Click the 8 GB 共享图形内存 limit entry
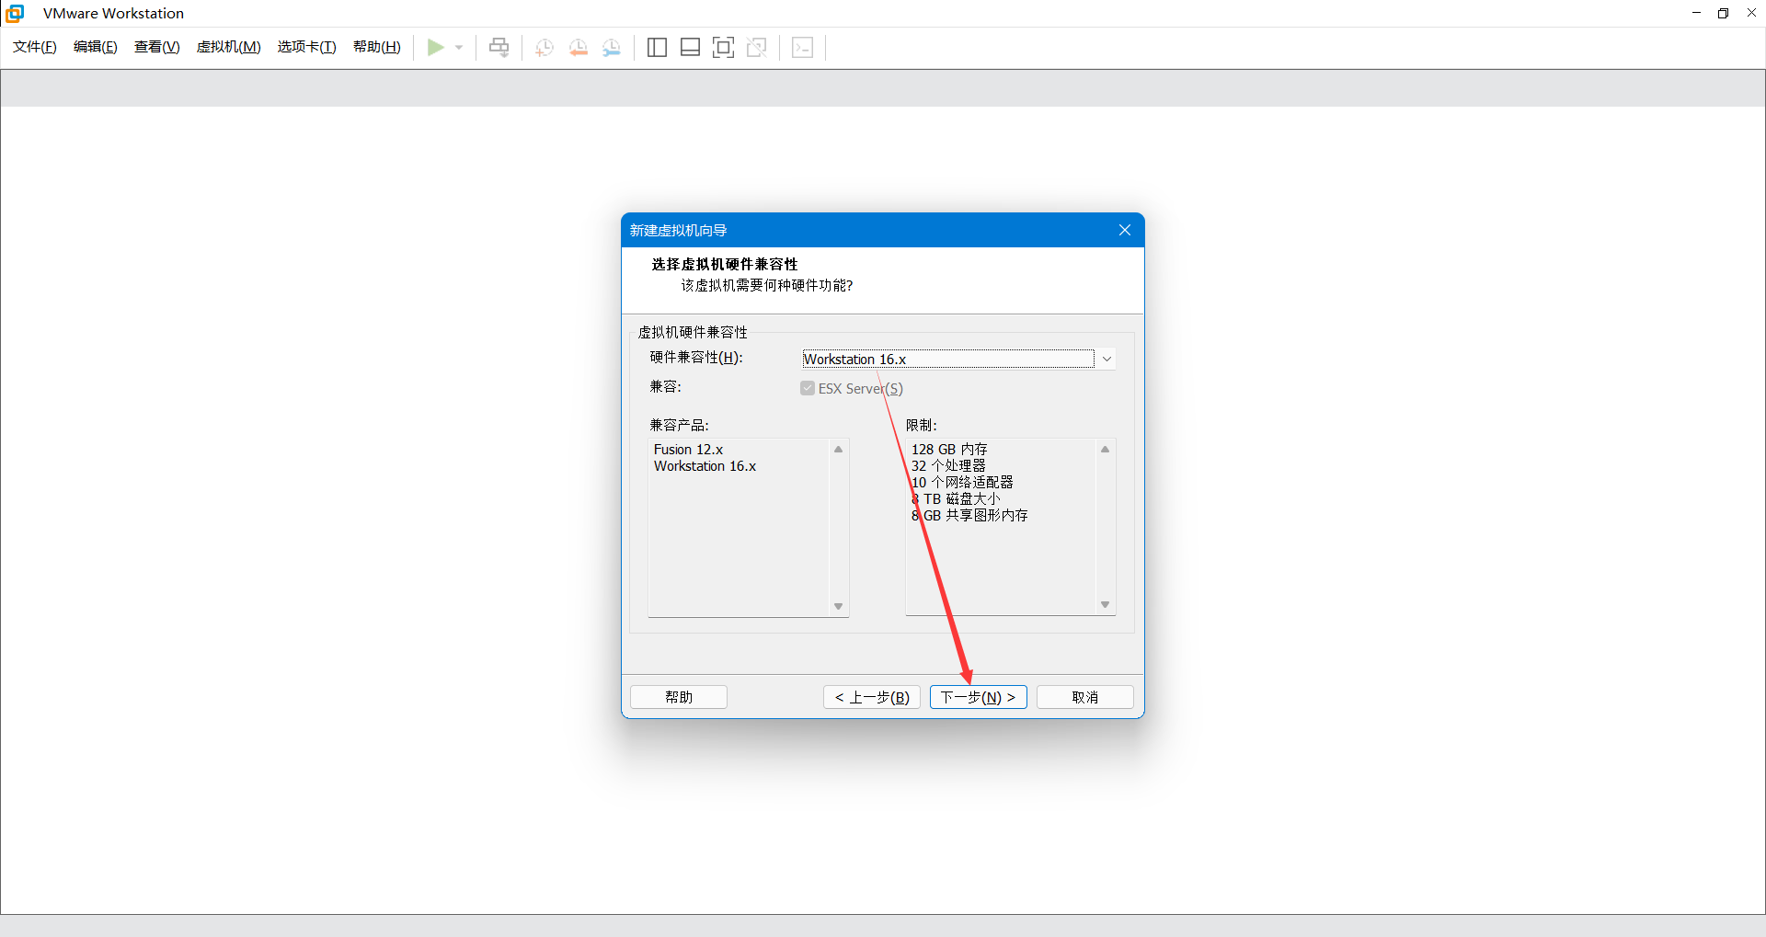The width and height of the screenshot is (1766, 937). pos(969,516)
